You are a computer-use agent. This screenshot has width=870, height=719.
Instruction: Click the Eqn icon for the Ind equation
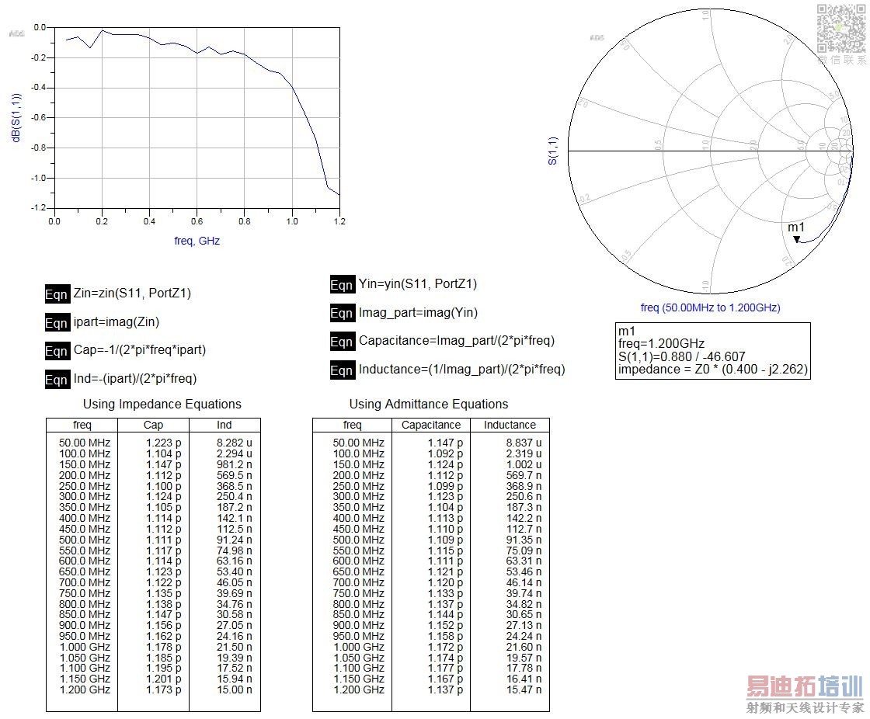(x=57, y=380)
